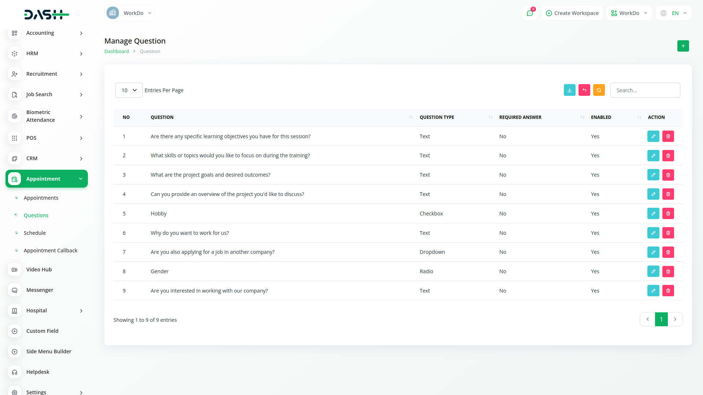703x395 pixels.
Task: Delete the 'Why do you want to work for us?' row
Action: point(668,233)
